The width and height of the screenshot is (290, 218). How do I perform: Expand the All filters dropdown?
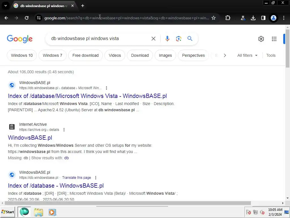(x=247, y=55)
